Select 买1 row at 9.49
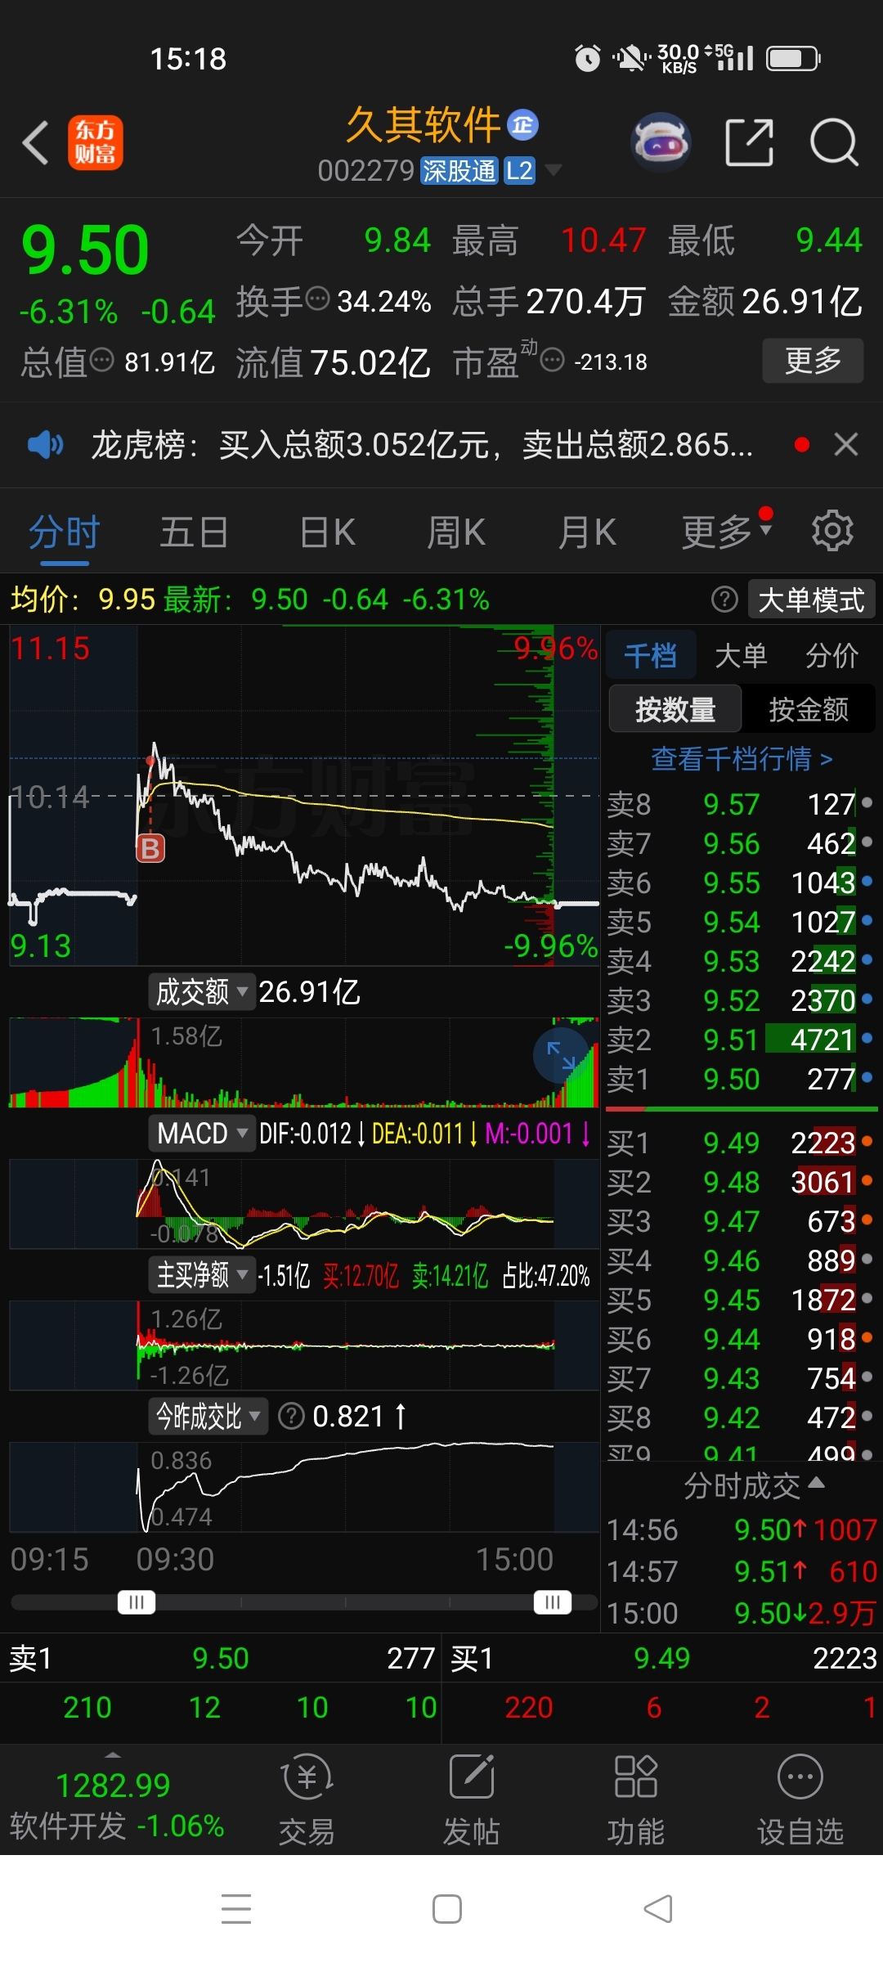 [741, 1143]
